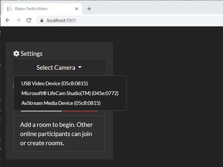223x167 pixels.
Task: Choose Microsoft LifeCam Studio(TM) camera
Action: coord(70,93)
